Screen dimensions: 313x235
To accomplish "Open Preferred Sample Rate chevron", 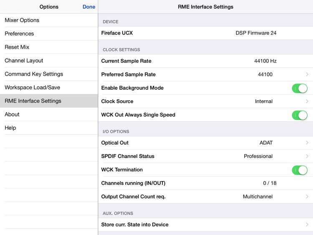I will 307,74.
